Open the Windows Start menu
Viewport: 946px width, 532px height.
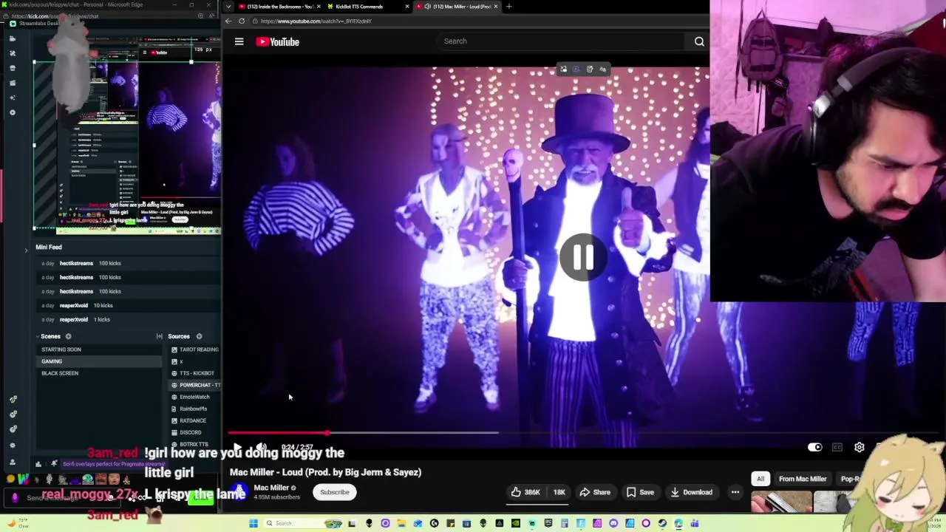tap(253, 523)
